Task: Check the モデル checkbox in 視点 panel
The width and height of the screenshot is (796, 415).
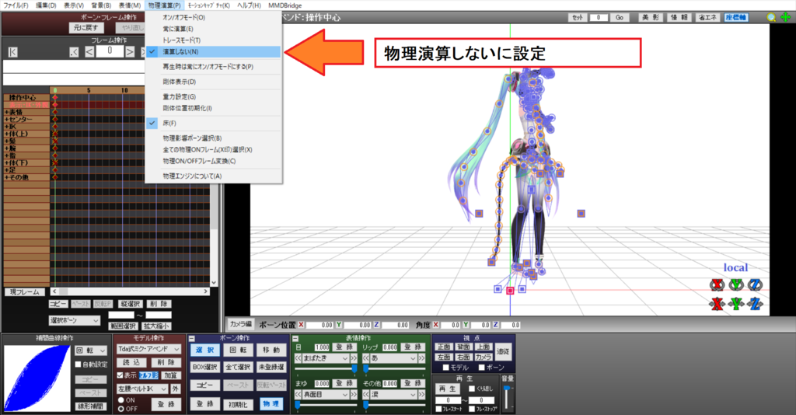Action: click(x=445, y=368)
